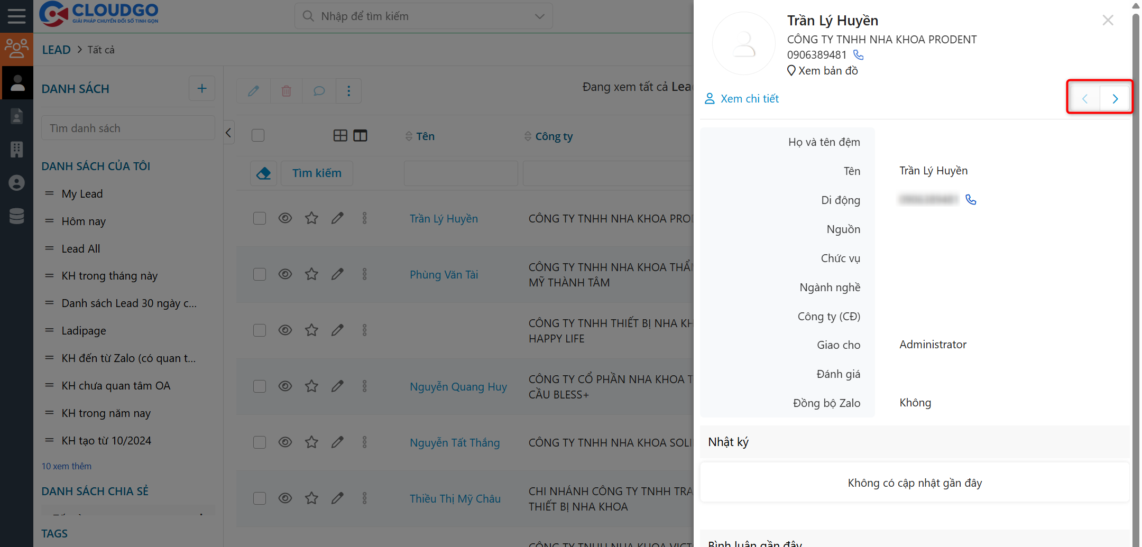Collapse the left list panel with chevron
Viewport: 1142px width, 547px height.
228,133
